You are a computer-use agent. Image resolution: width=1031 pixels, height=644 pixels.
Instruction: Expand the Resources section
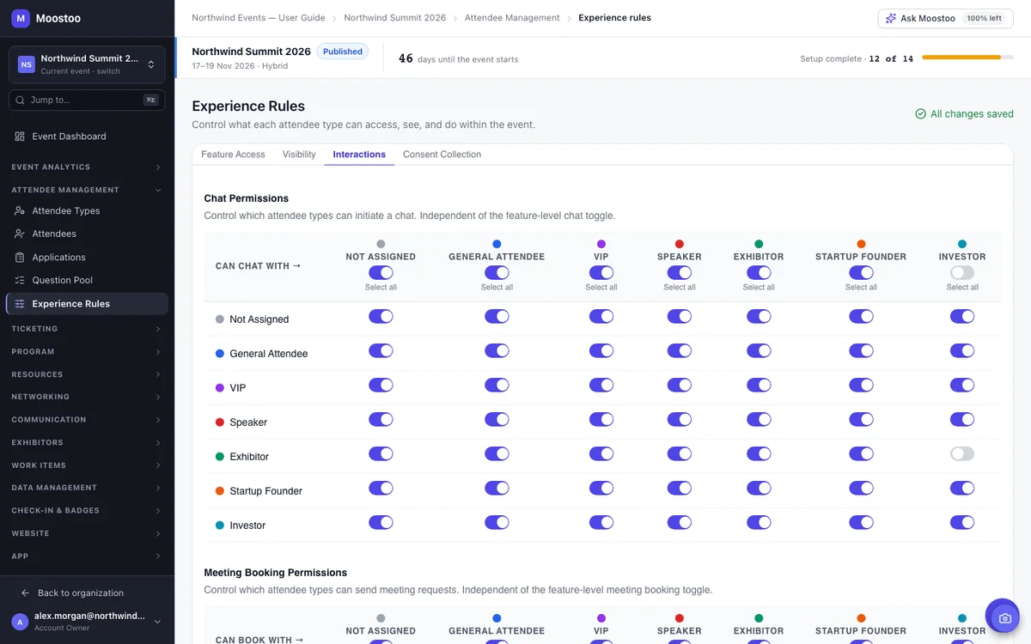coord(87,374)
